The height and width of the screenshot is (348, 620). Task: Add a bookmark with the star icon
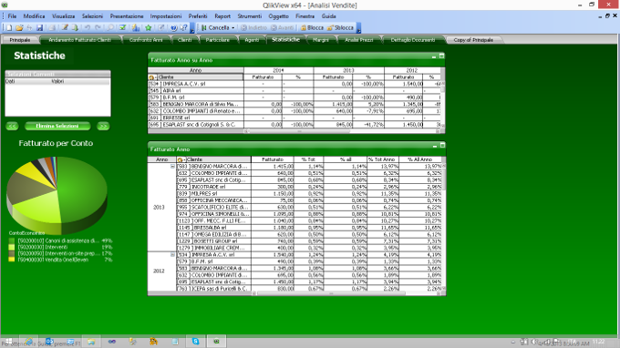(149, 27)
